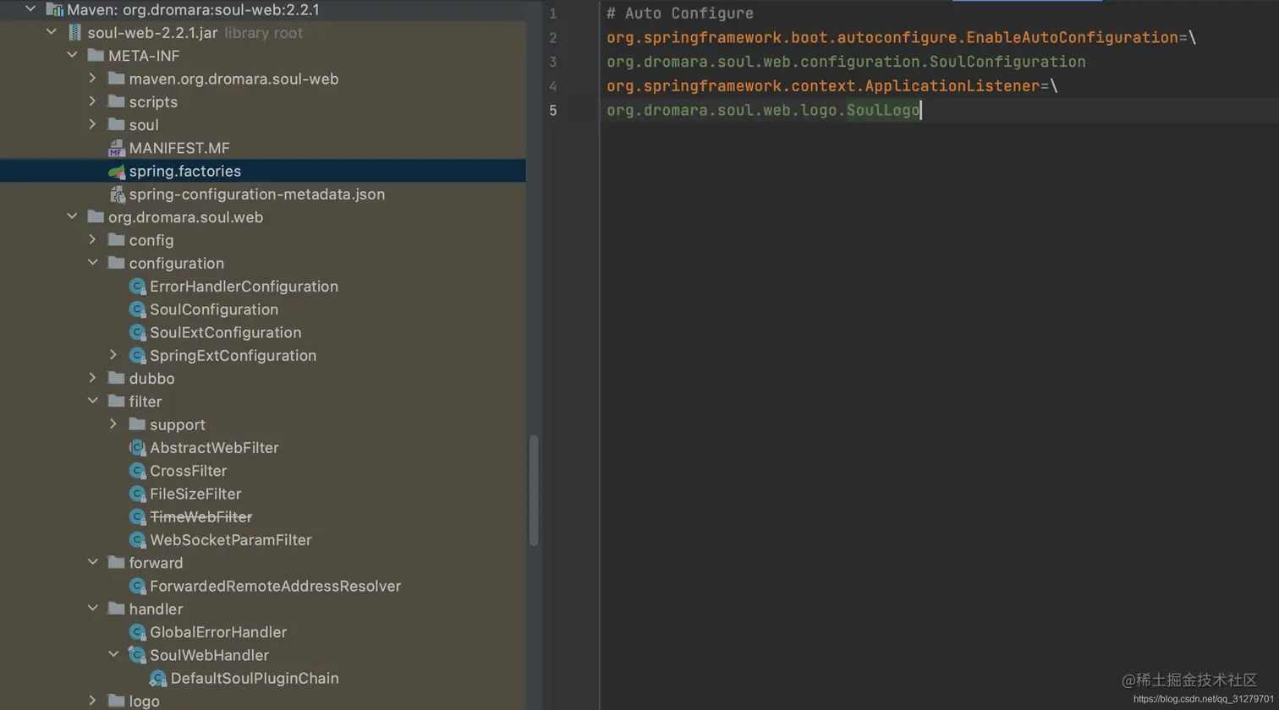Click the '# Auto Configure' comment line
The image size is (1279, 710).
pos(680,14)
